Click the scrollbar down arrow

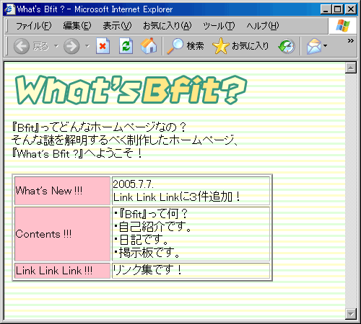[351, 314]
